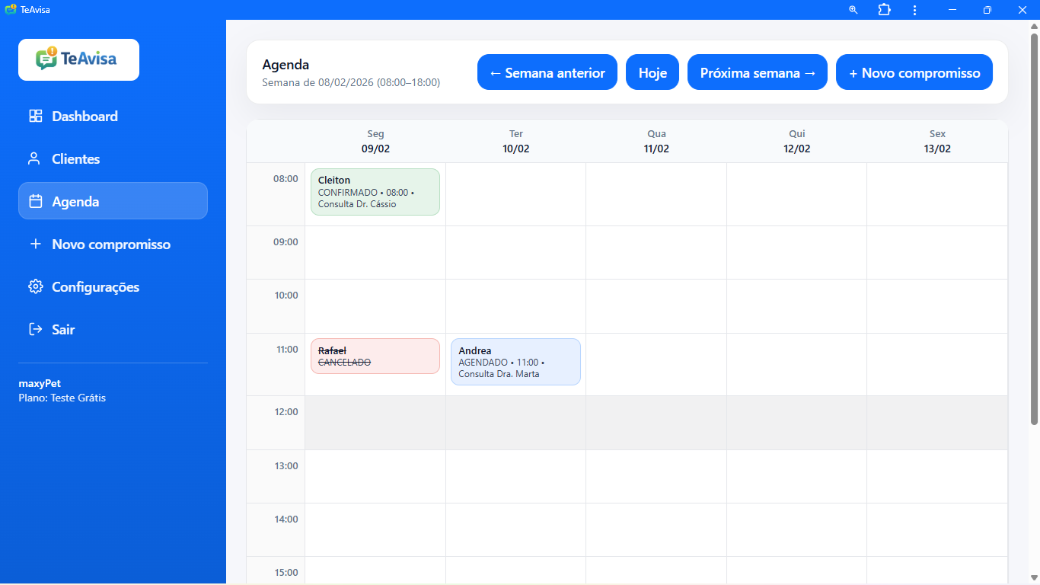1040x585 pixels.
Task: Go to Próxima semana
Action: coord(758,72)
